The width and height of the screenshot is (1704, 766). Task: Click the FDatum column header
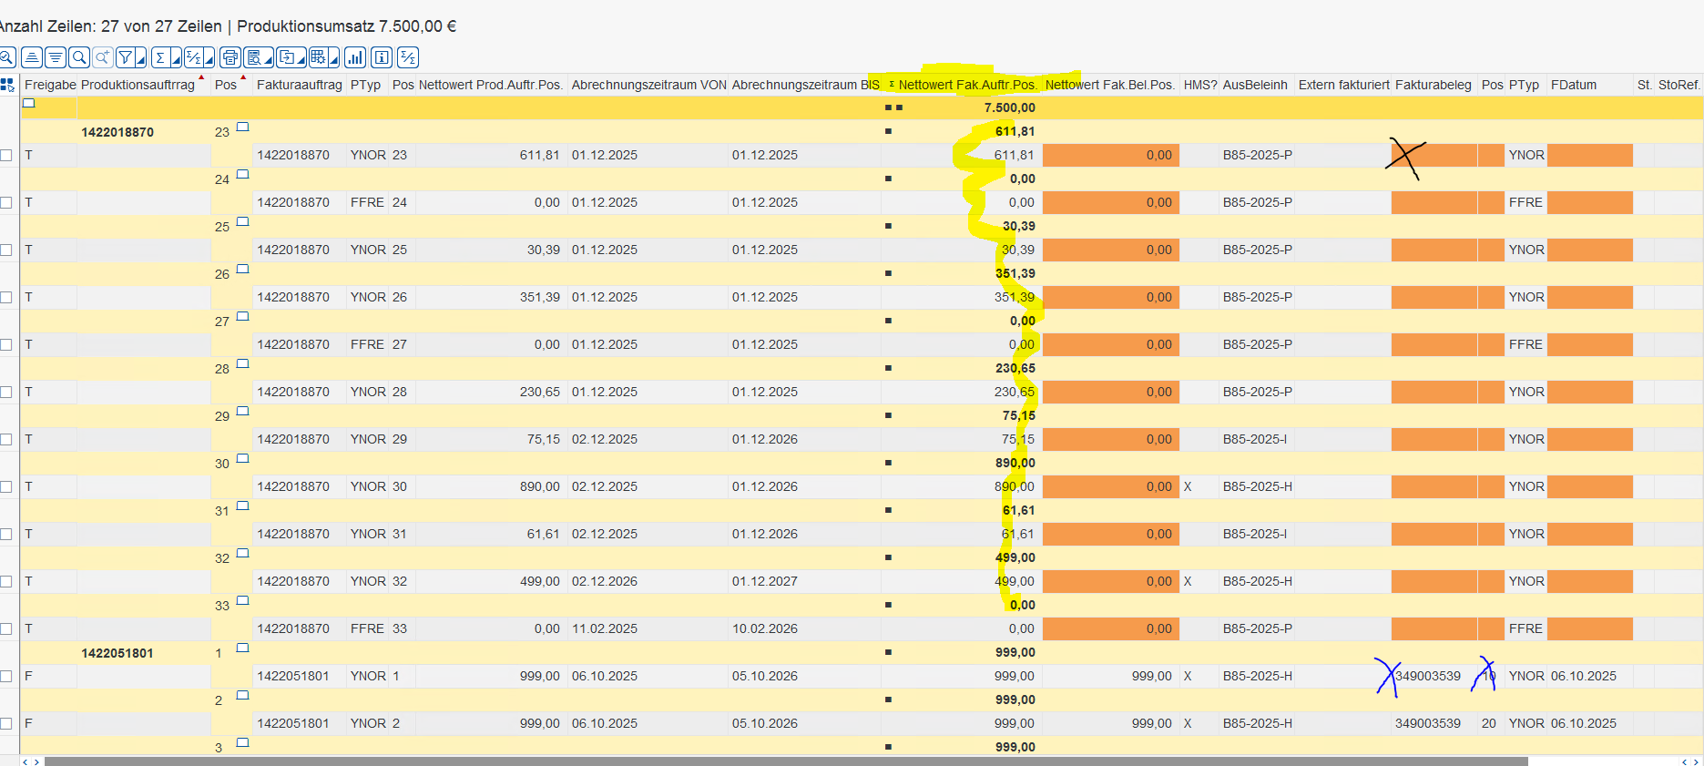click(x=1589, y=85)
